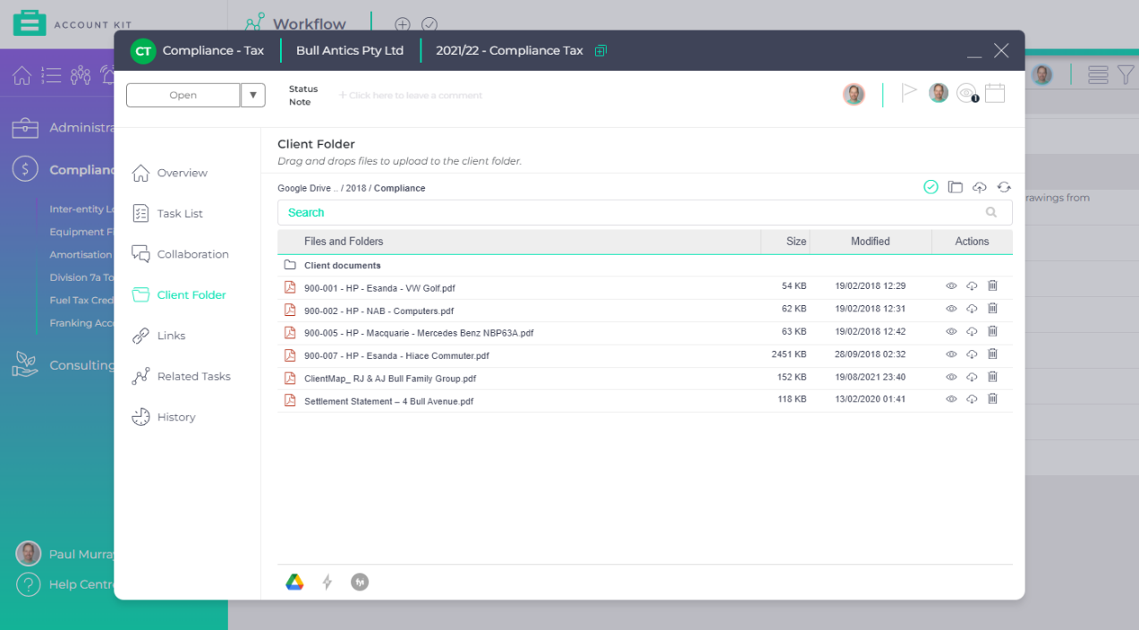The width and height of the screenshot is (1139, 630).
Task: Preview ClientMap pdf via eye icon
Action: 951,378
